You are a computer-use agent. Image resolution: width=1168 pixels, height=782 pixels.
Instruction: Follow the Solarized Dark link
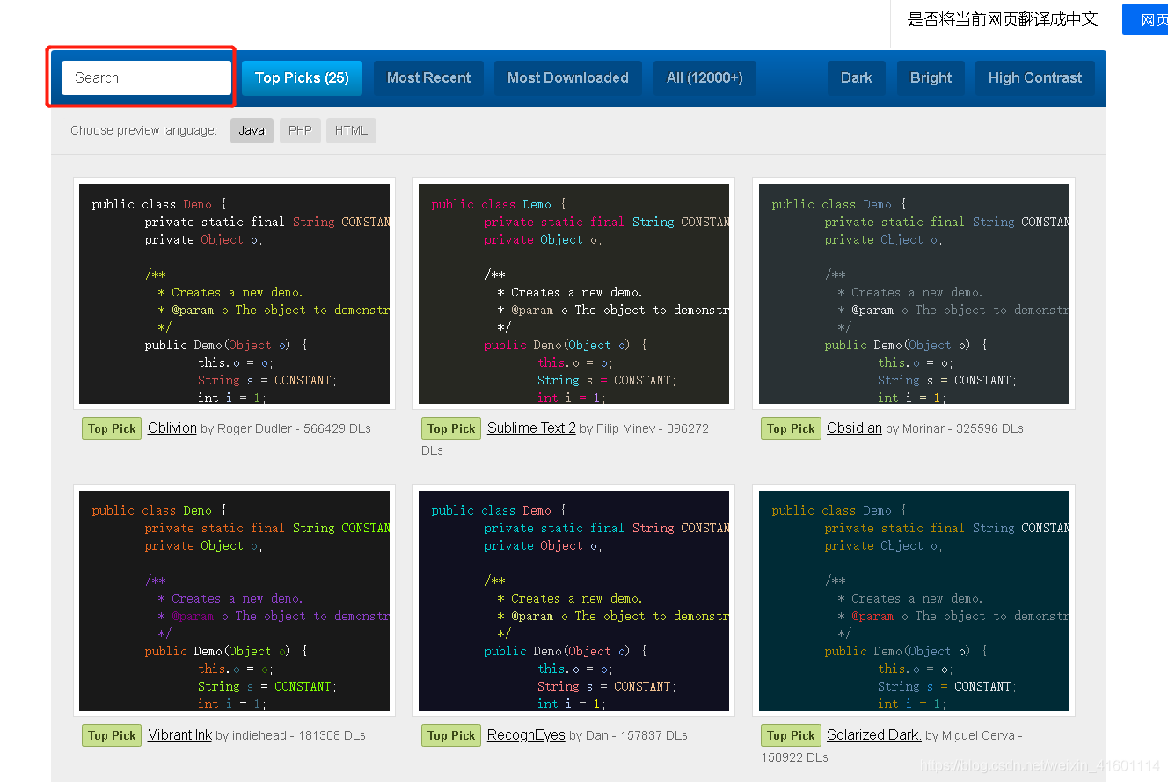[874, 734]
